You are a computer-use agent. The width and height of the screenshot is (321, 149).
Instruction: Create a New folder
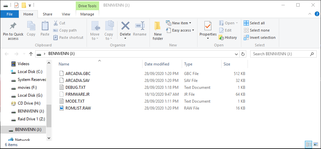158,31
